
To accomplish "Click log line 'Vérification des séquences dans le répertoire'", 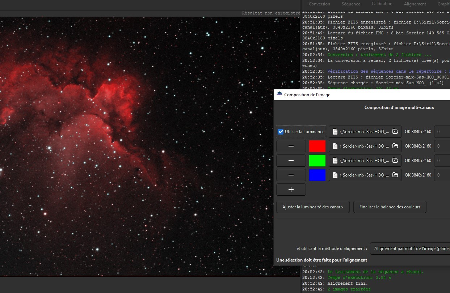I will pos(376,71).
